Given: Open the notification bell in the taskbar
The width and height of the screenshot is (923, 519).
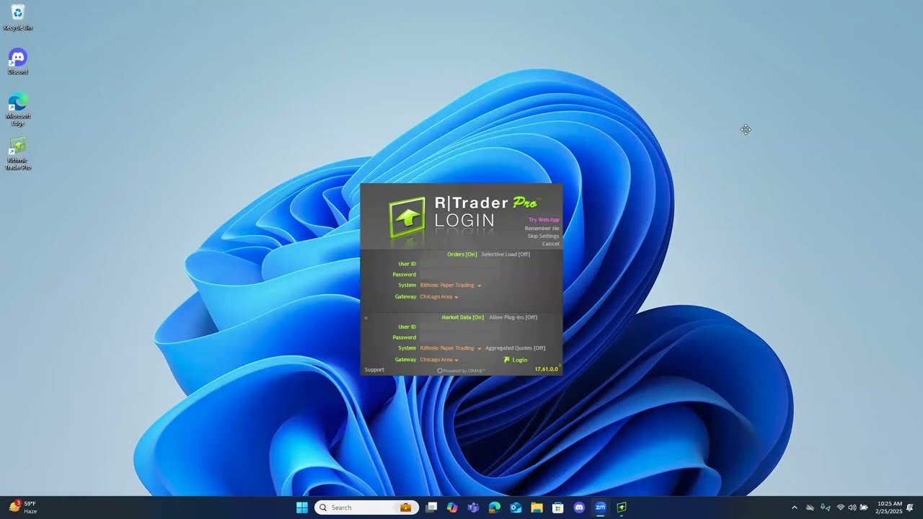Looking at the screenshot, I should point(910,507).
